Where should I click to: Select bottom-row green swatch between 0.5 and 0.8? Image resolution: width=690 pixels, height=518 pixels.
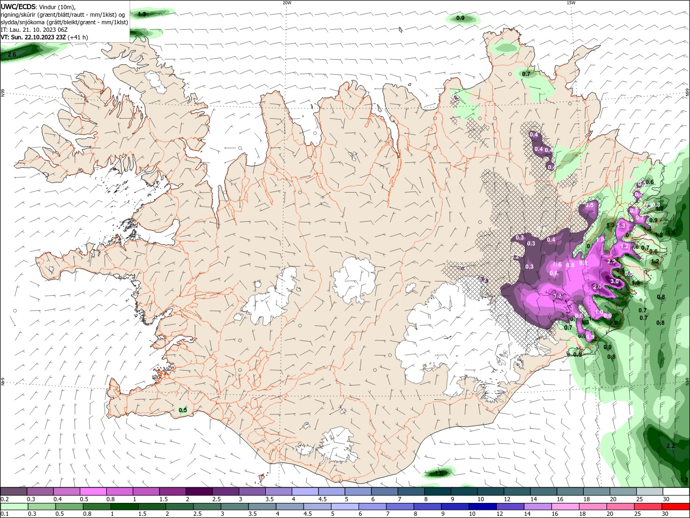click(x=69, y=507)
